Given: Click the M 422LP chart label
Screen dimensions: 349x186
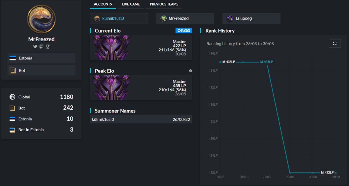Looking at the screenshot, I should point(327,173).
